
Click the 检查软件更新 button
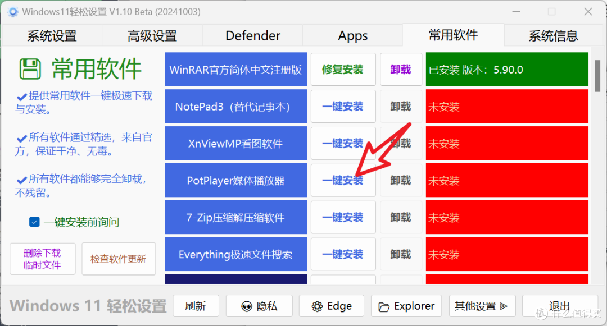pyautogui.click(x=119, y=259)
